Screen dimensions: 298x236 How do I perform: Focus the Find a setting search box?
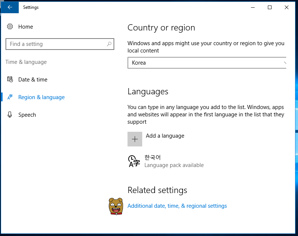tap(60, 44)
